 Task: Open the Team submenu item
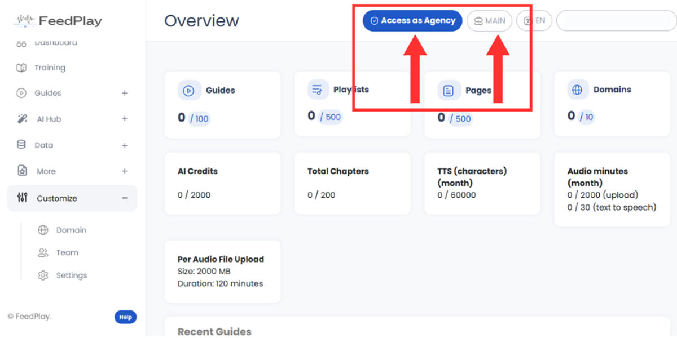click(67, 252)
